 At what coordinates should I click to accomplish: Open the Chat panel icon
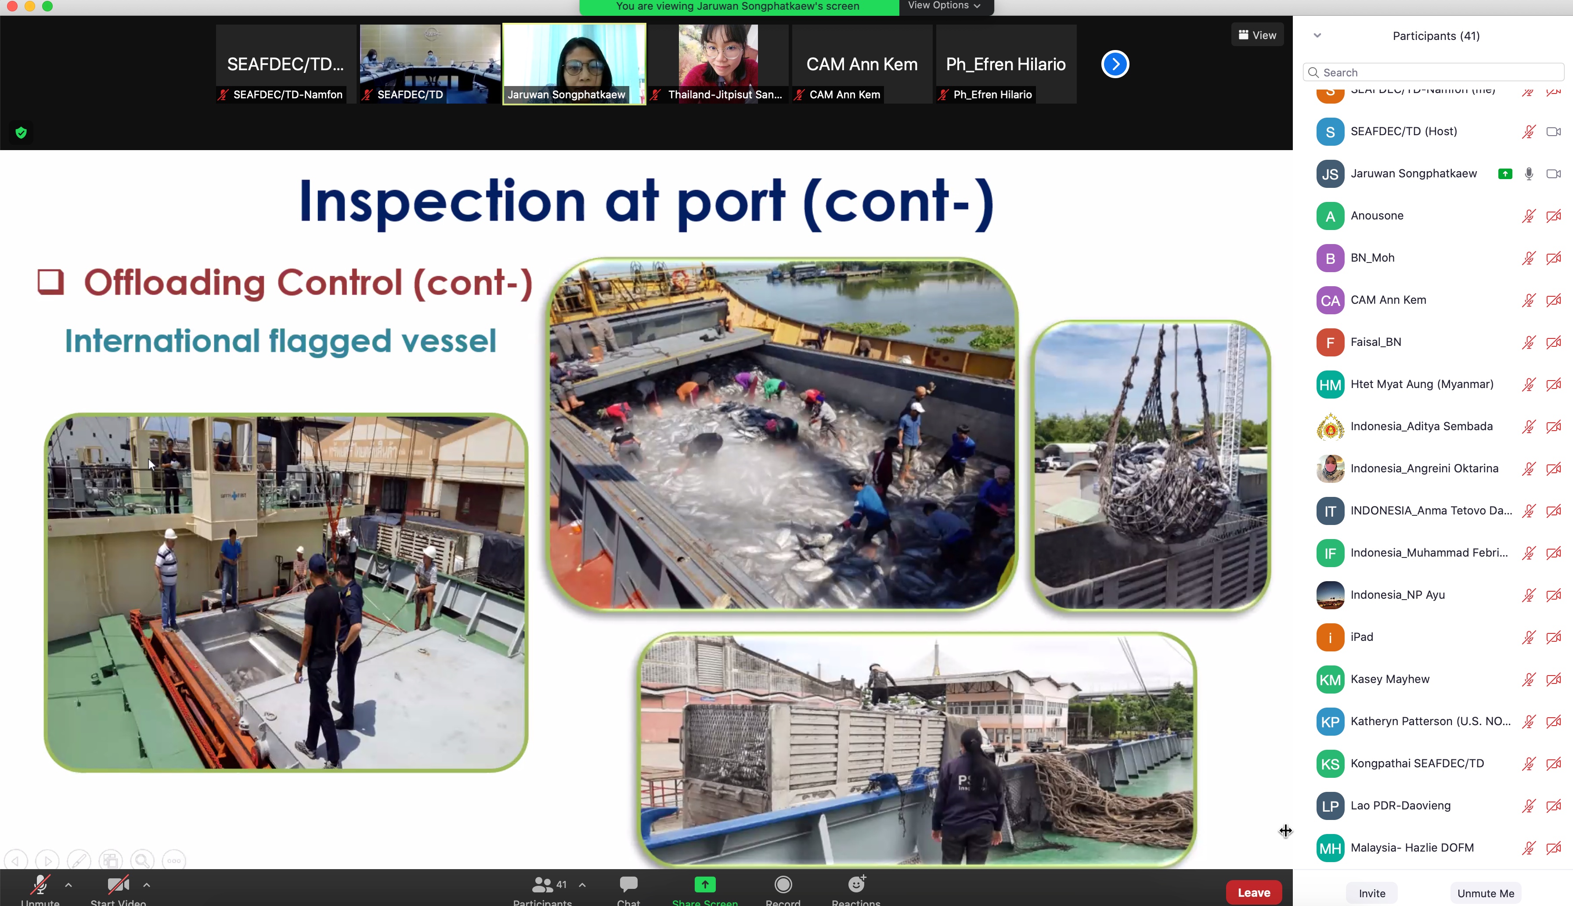pyautogui.click(x=628, y=884)
